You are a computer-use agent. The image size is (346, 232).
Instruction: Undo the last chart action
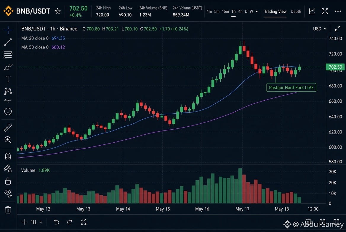click(57, 222)
